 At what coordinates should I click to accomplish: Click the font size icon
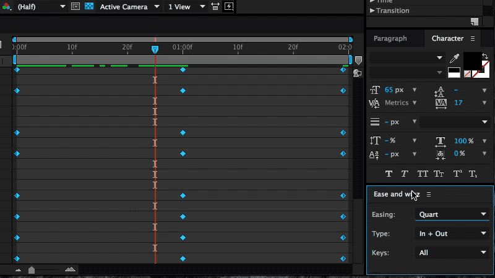point(375,90)
